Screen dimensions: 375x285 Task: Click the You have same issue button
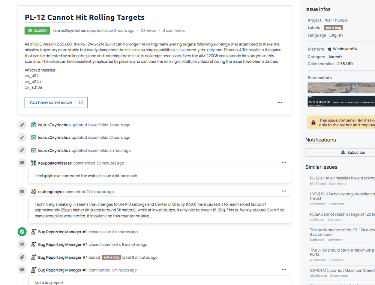click(x=56, y=103)
